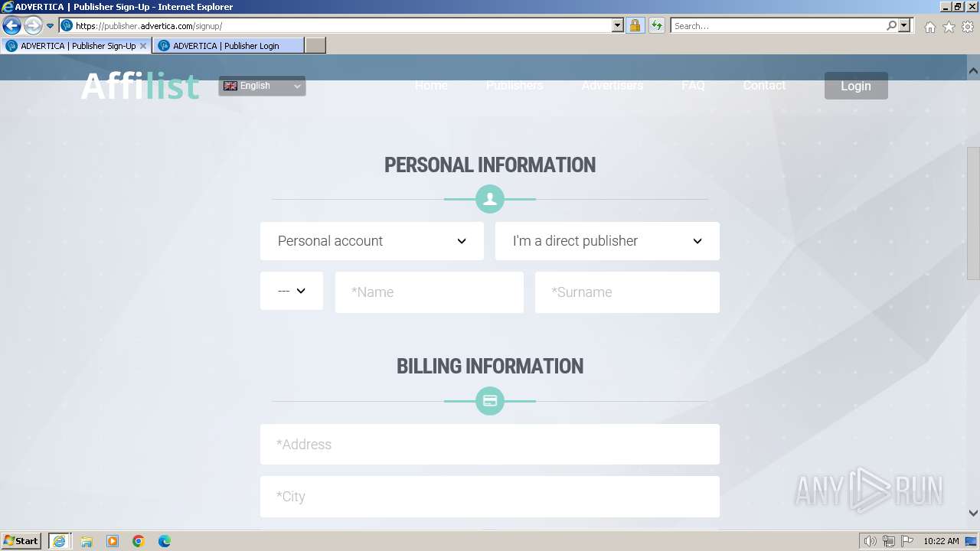Open the media player taskbar icon

113,541
